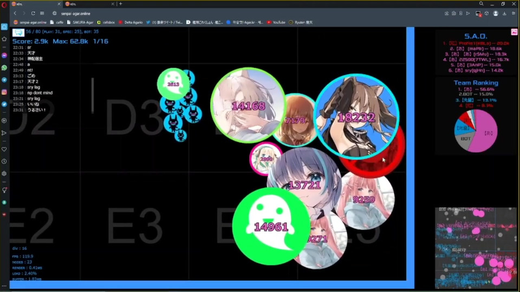Click the chat message 'np dont mind'
The height and width of the screenshot is (292, 520).
point(40,92)
